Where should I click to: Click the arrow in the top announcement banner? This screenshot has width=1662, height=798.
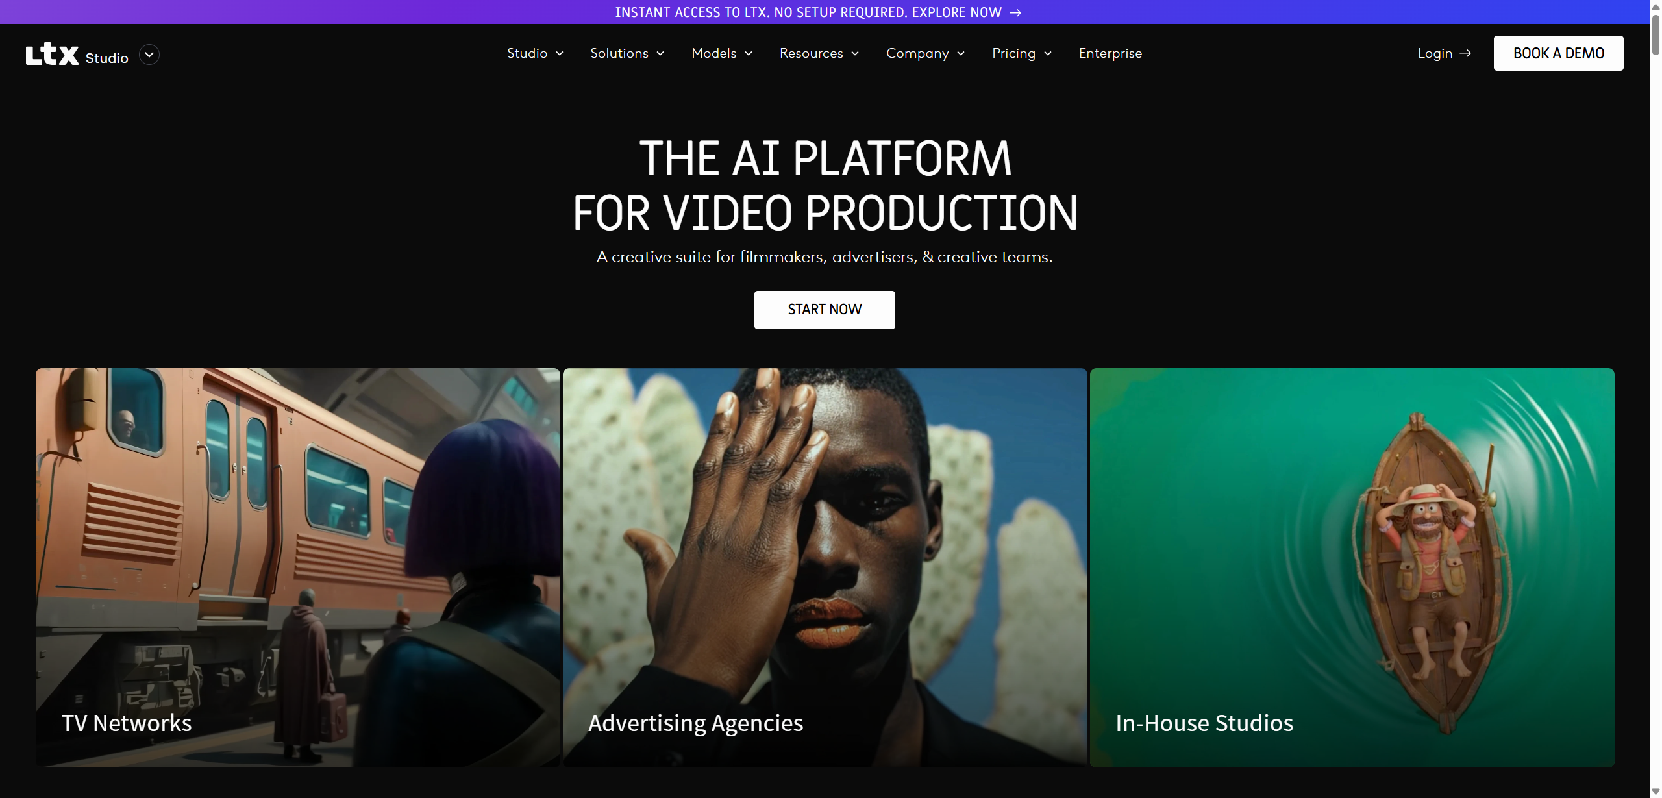(x=1015, y=12)
